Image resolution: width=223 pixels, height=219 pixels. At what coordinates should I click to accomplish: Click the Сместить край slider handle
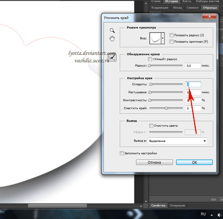point(166,108)
